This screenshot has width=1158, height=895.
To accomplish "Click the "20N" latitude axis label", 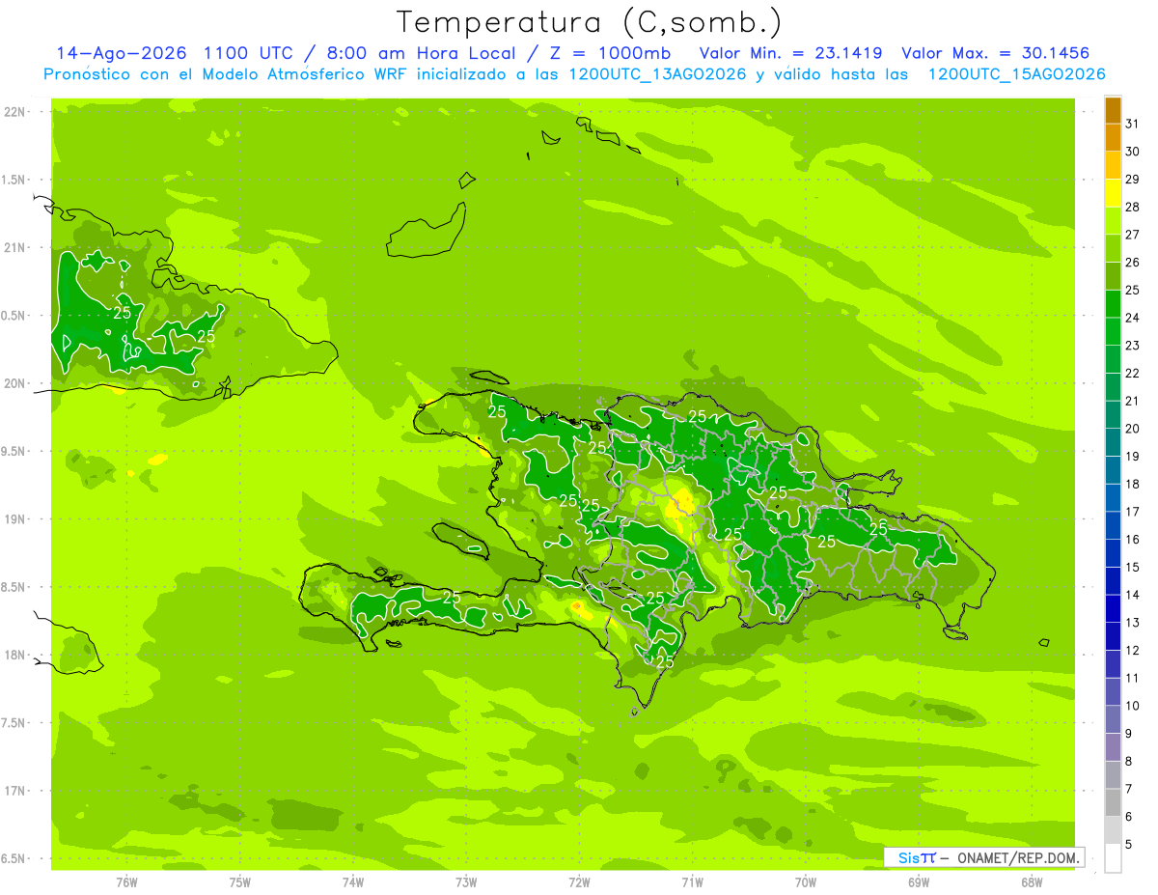I will tap(15, 383).
